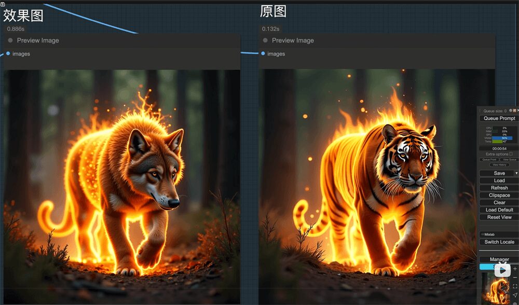Click the blue Share button
This screenshot has width=519, height=305.
(x=487, y=267)
